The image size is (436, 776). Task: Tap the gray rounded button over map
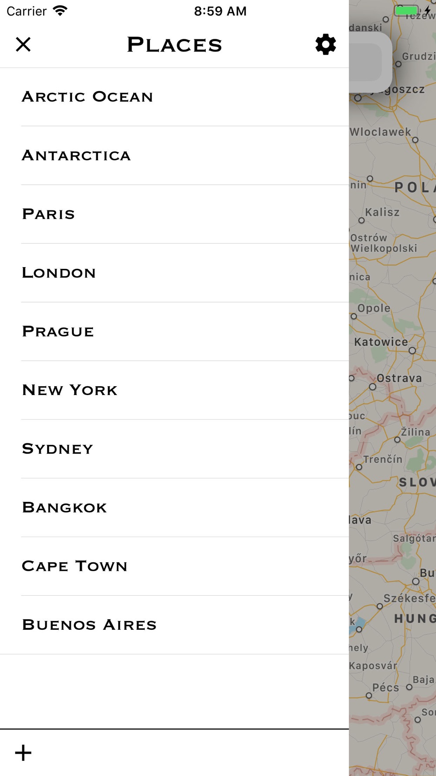371,62
